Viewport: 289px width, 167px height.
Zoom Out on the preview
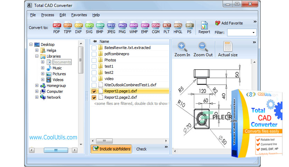pyautogui.click(x=203, y=49)
